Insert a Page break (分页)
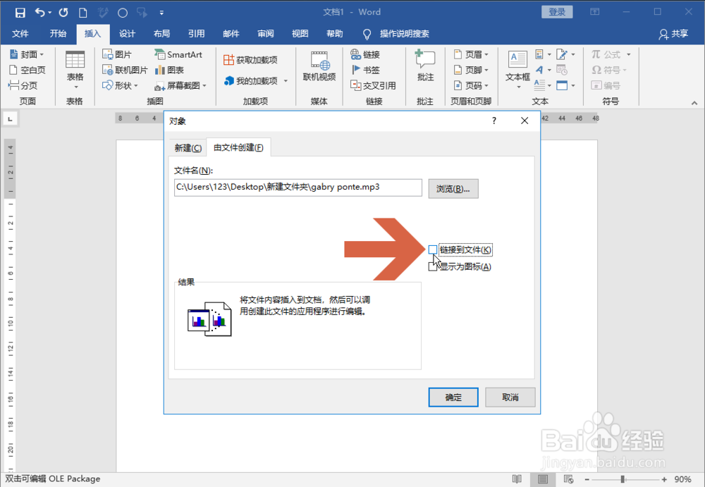Image resolution: width=705 pixels, height=487 pixels. pos(23,85)
